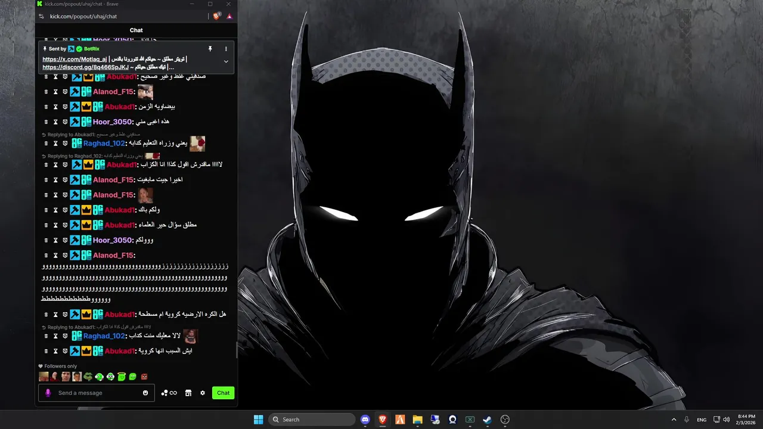Click Raghad_102 username on 'لالا معليك' message
Image resolution: width=763 pixels, height=429 pixels.
click(104, 336)
